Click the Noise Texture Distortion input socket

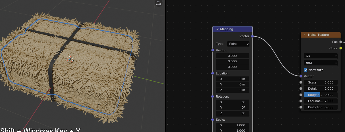301,107
